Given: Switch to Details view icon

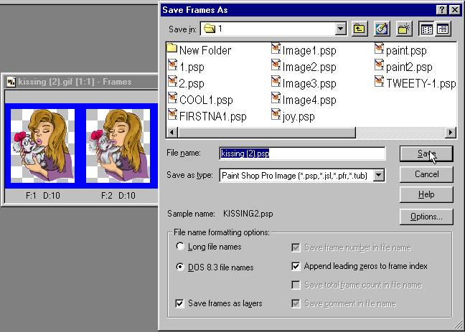Looking at the screenshot, I should (x=443, y=29).
